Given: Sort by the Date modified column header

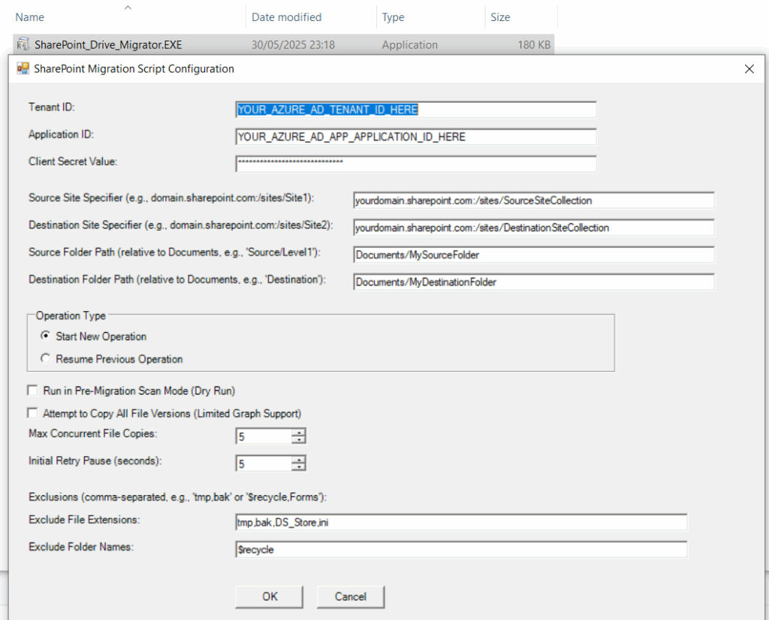Looking at the screenshot, I should [286, 17].
